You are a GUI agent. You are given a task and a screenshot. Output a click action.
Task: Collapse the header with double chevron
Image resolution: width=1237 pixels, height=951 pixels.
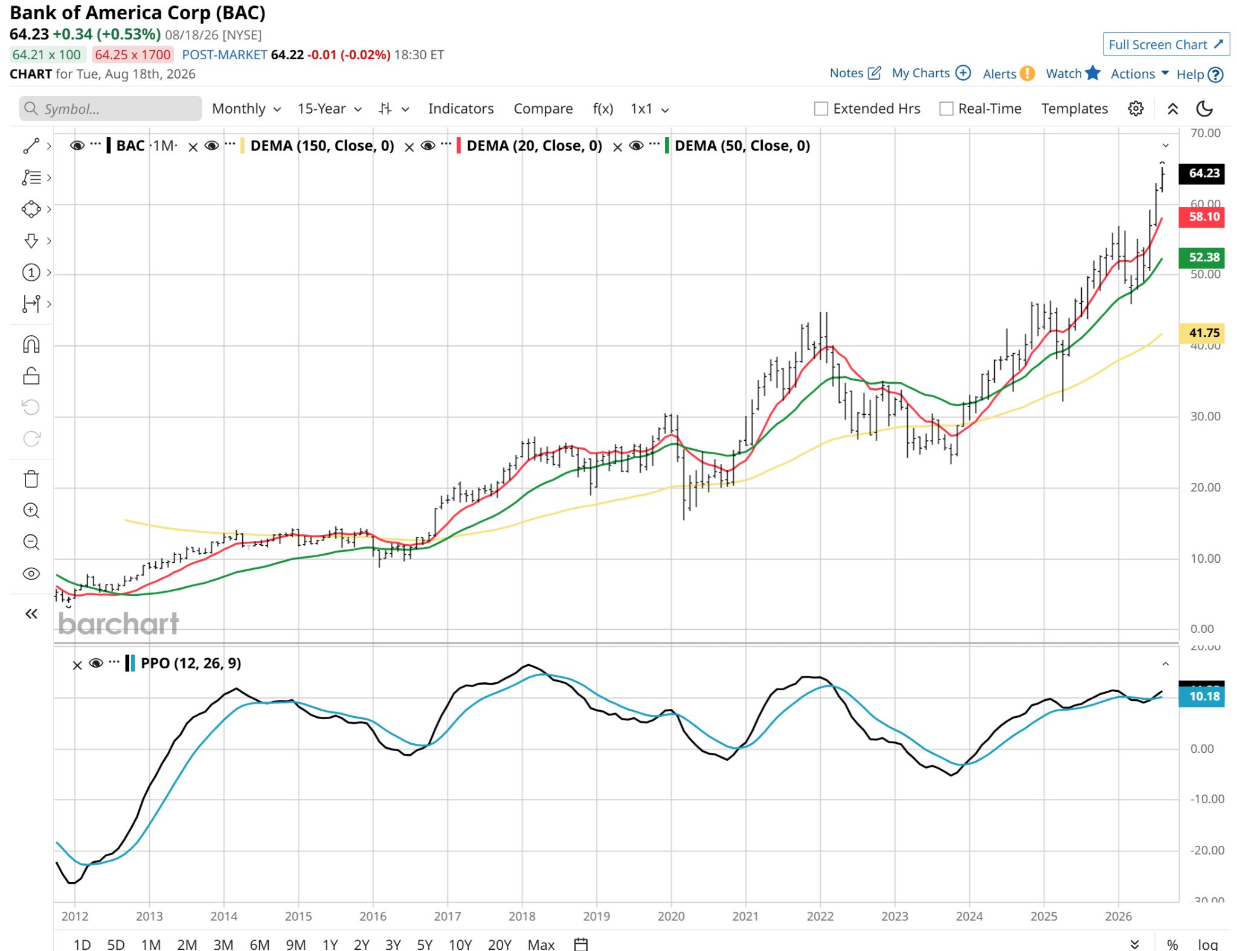point(1172,109)
